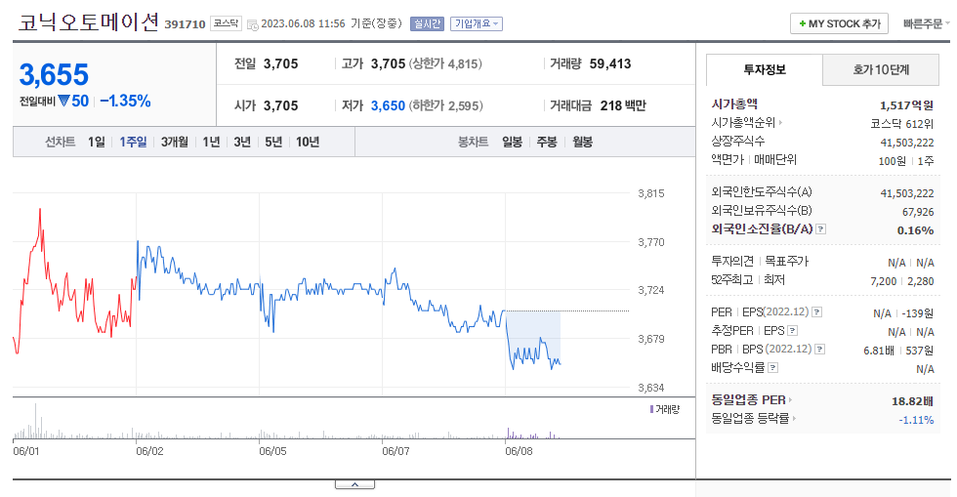Click the 거래량 value 59,413
The width and height of the screenshot is (957, 497).
point(610,63)
